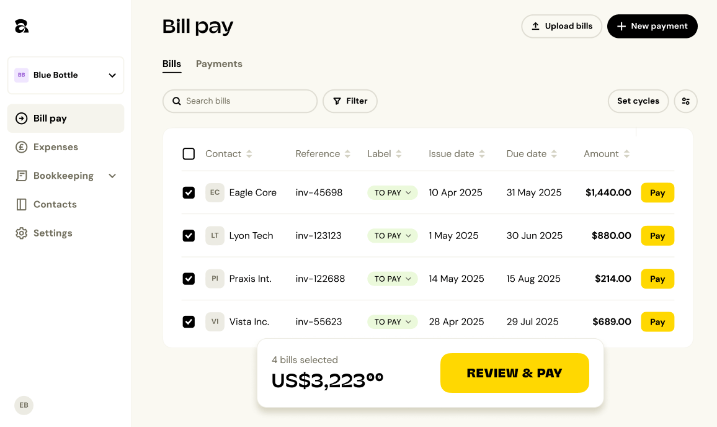
Task: Open the Blue Bottle company dropdown
Action: 66,75
